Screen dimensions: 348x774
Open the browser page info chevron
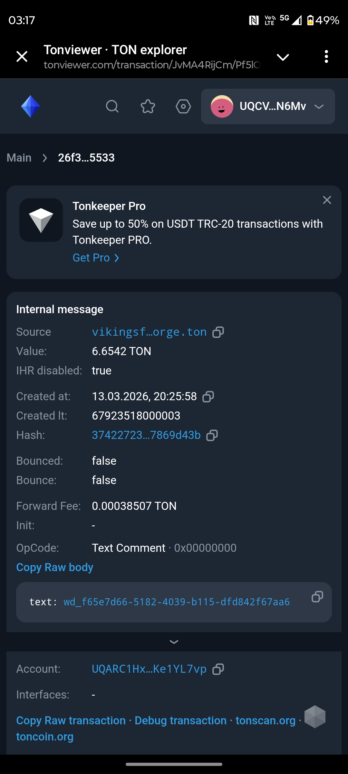coord(283,57)
